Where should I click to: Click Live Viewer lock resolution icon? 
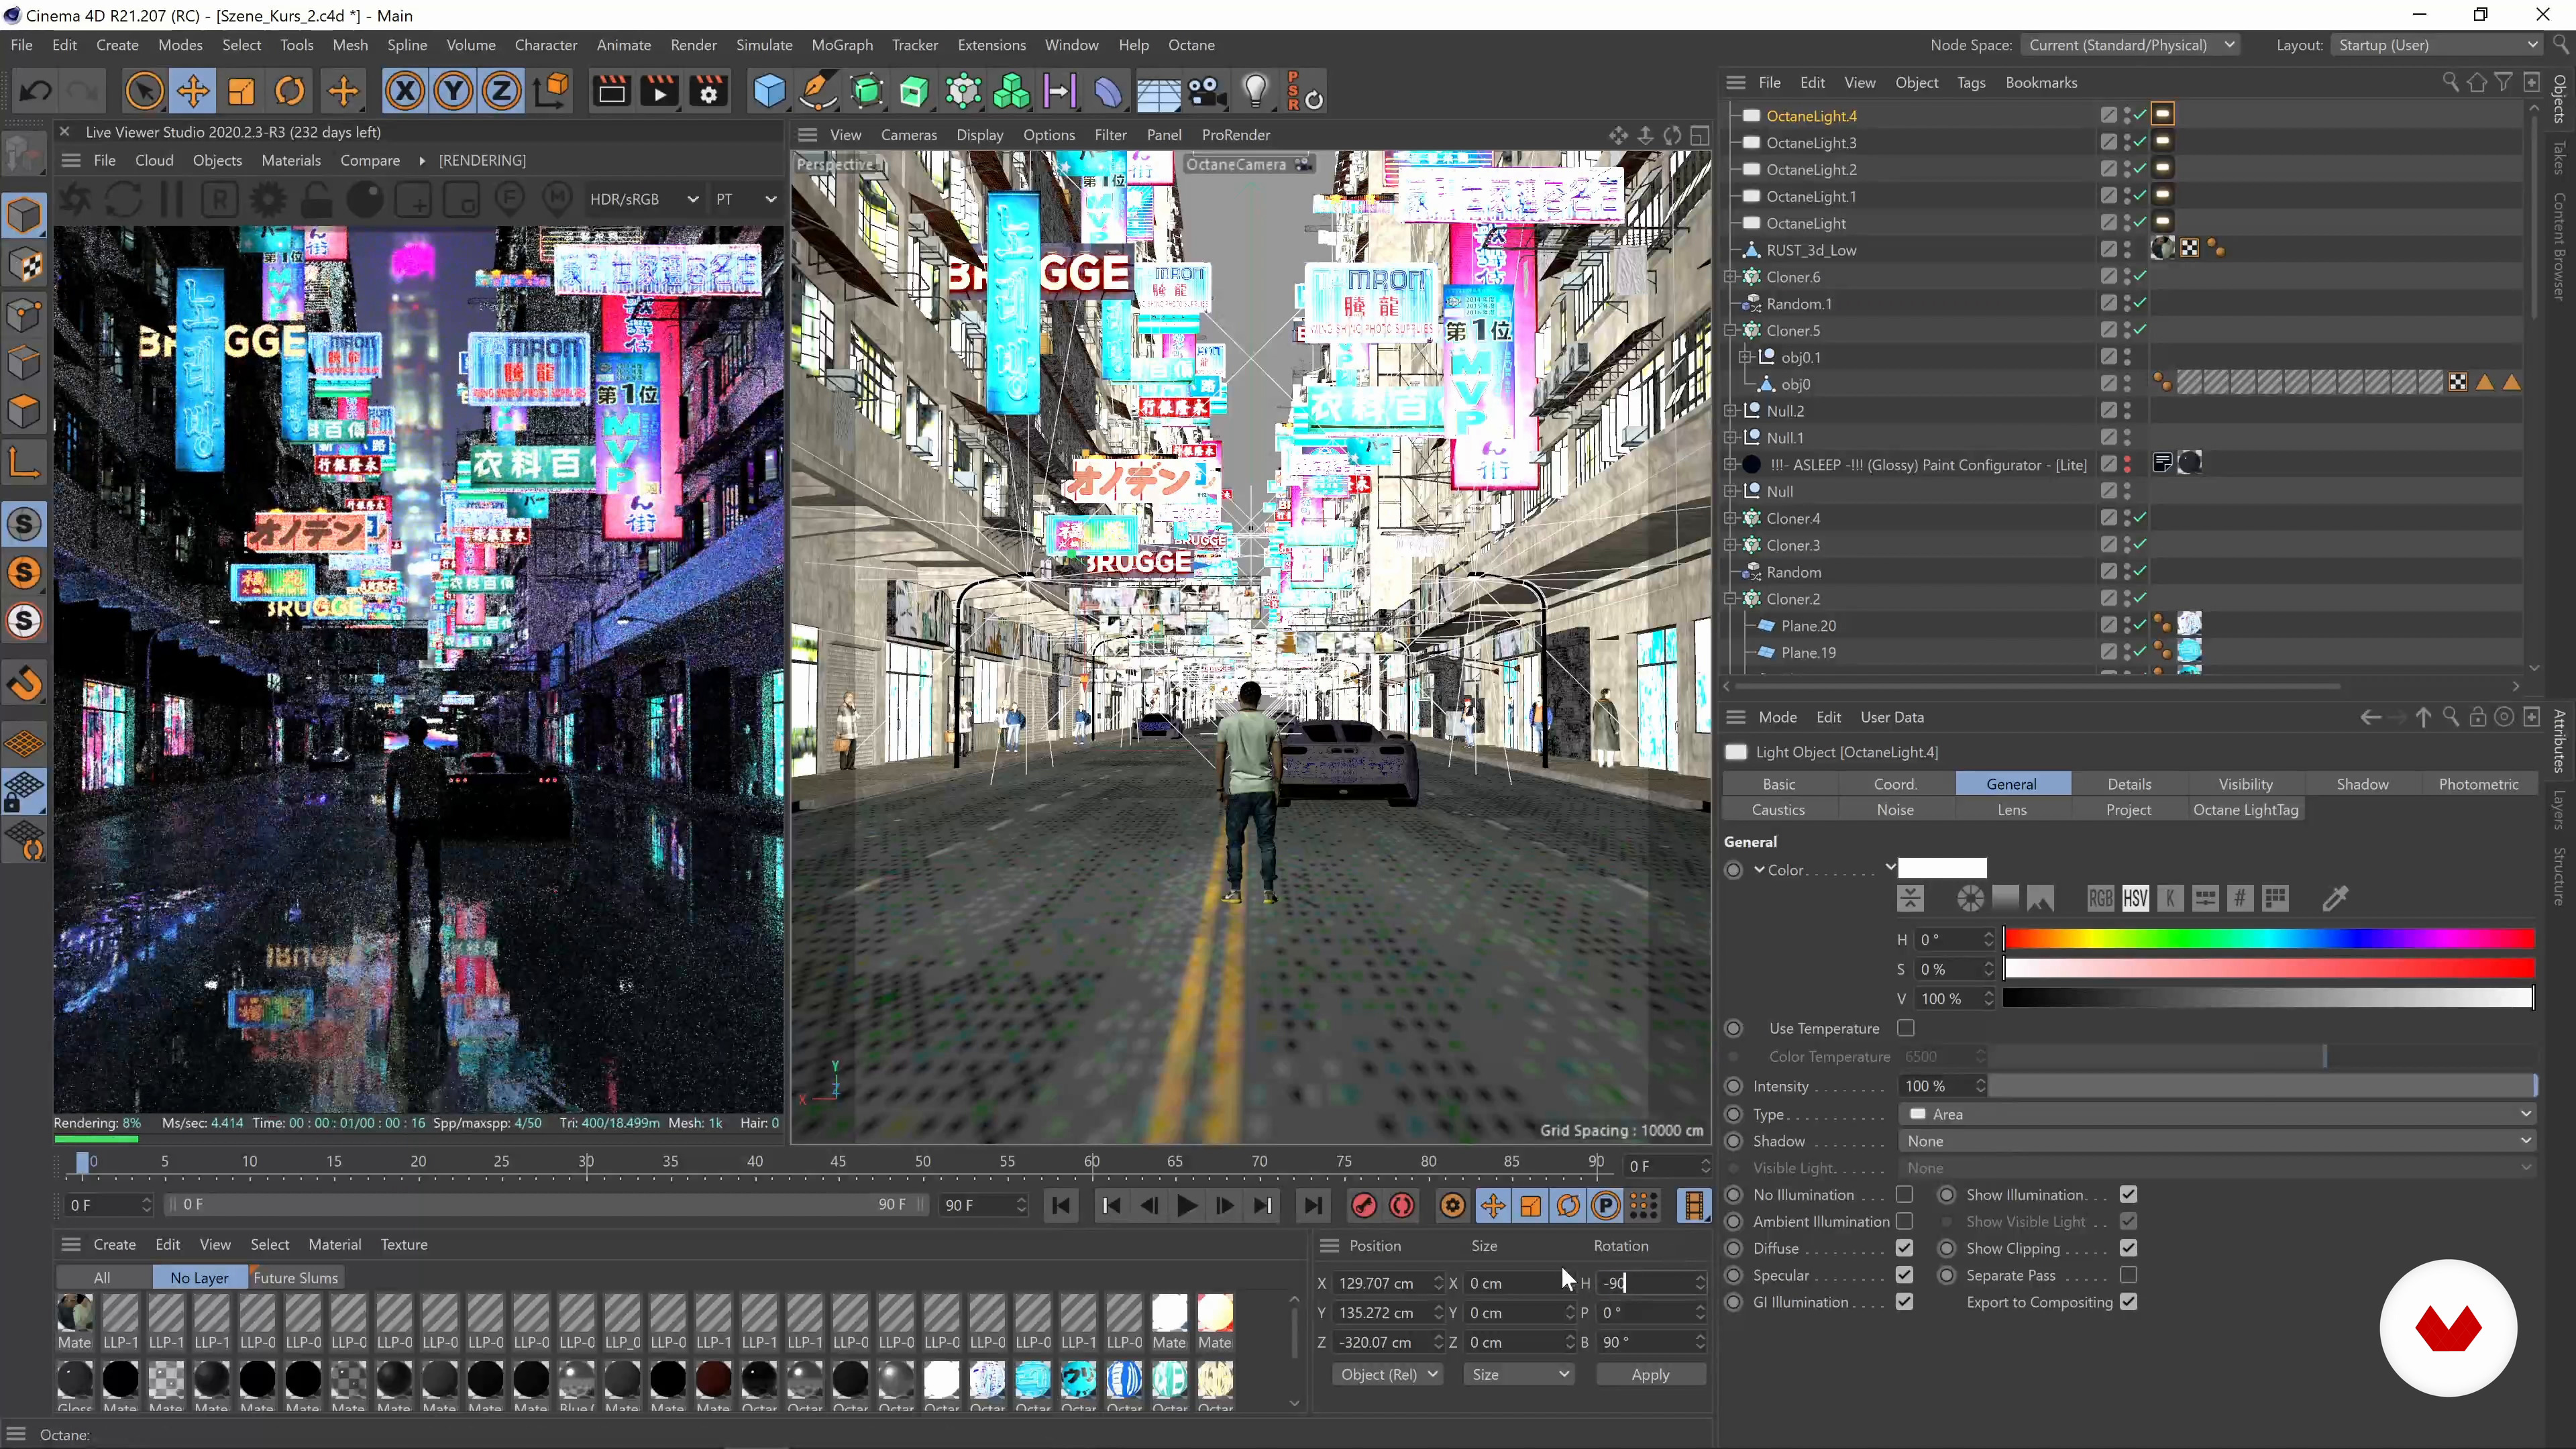[x=317, y=199]
